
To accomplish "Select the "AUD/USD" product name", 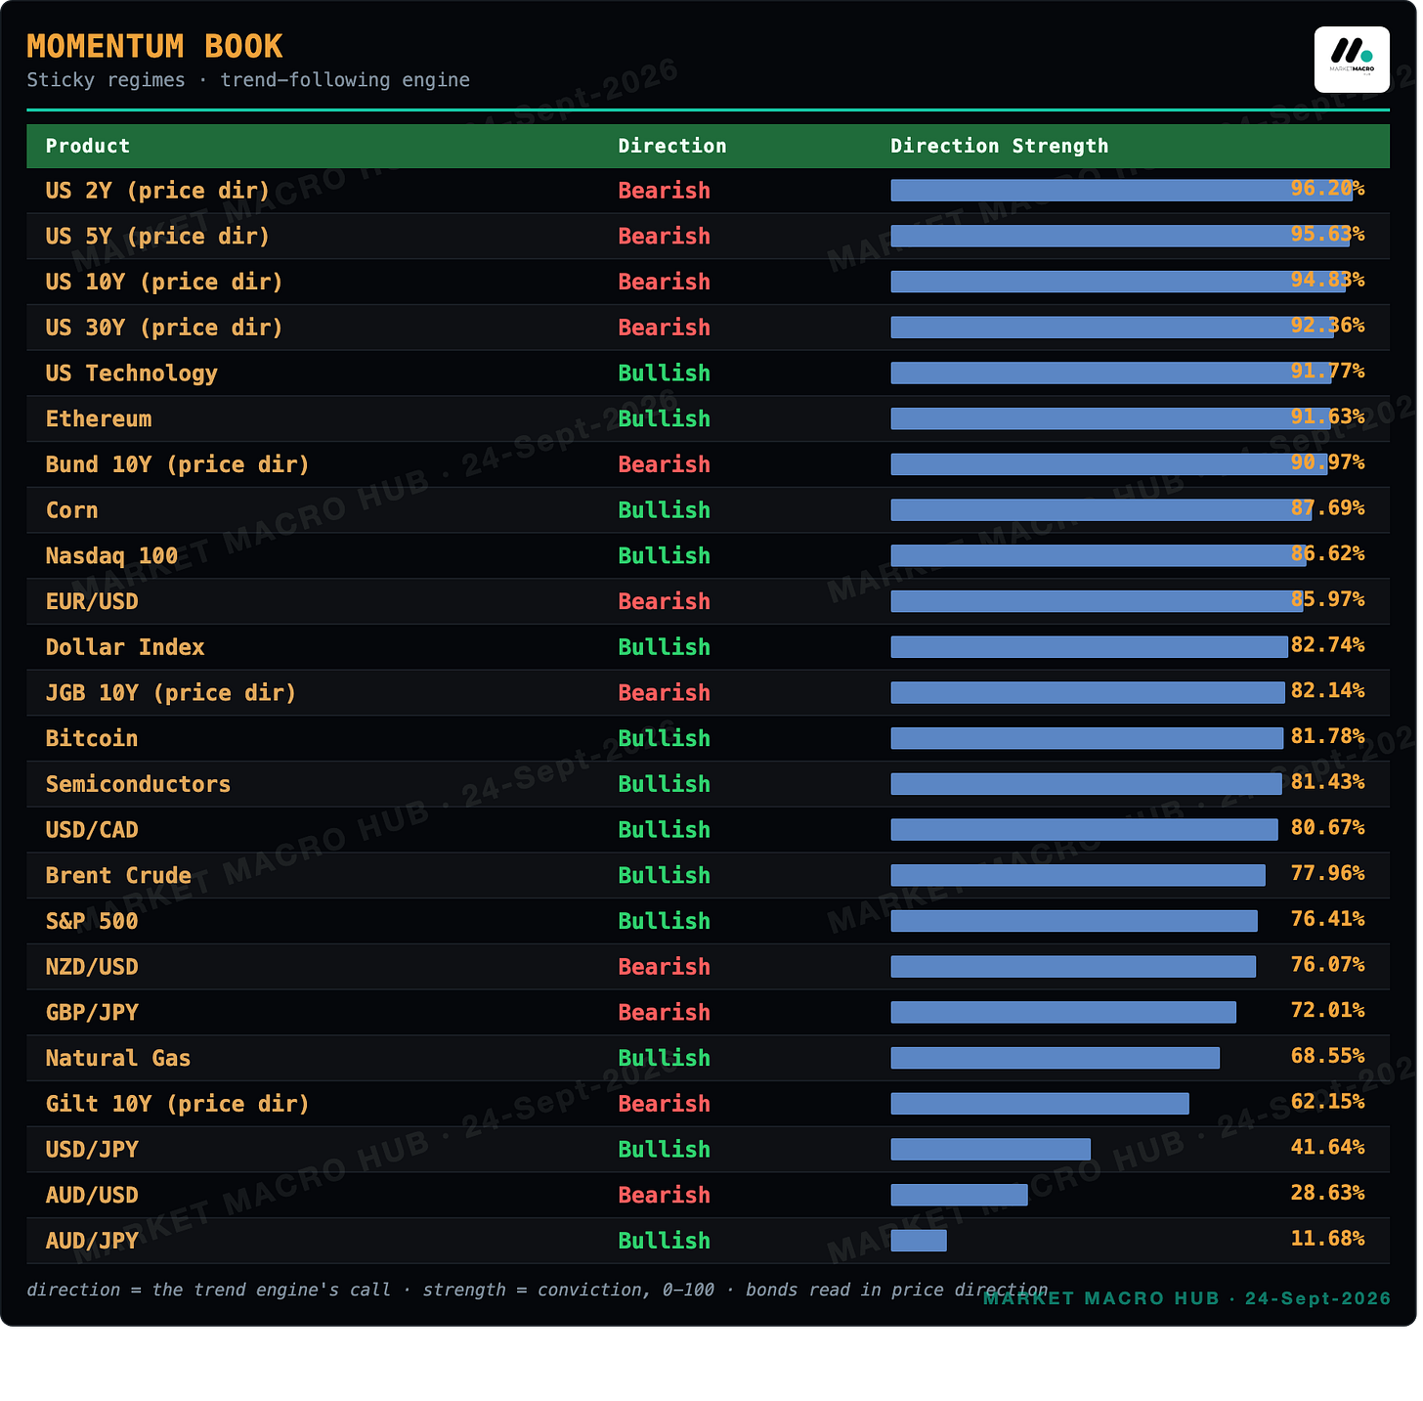I will pyautogui.click(x=92, y=1195).
